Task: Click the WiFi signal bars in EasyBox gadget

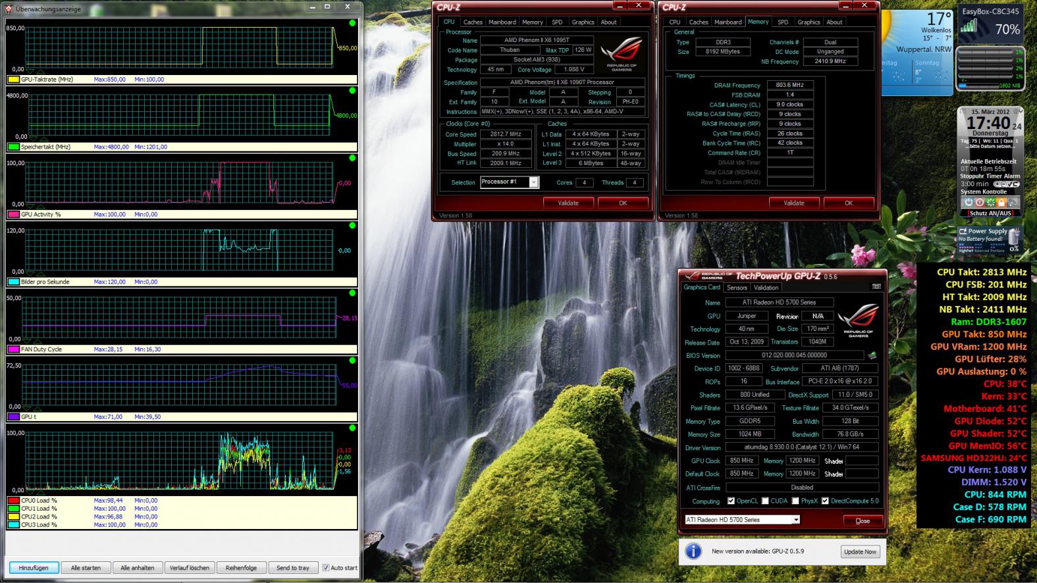Action: point(969,26)
